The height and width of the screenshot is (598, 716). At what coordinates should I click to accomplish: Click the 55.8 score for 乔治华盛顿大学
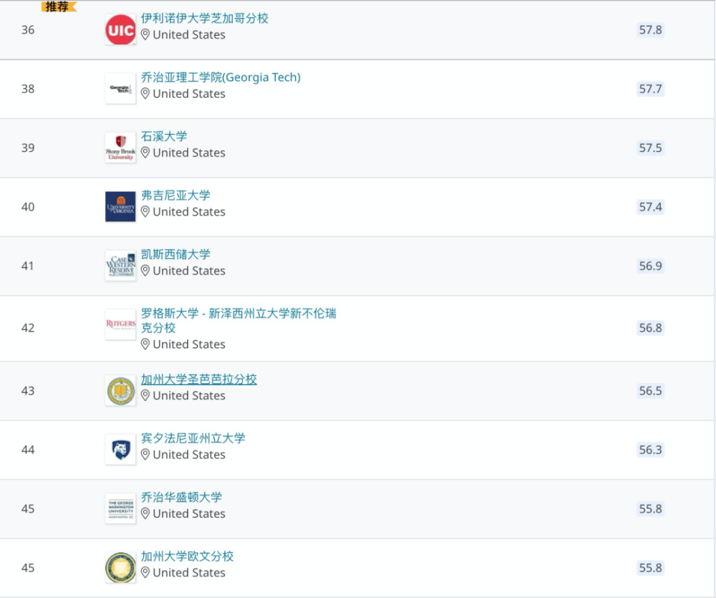(x=650, y=508)
